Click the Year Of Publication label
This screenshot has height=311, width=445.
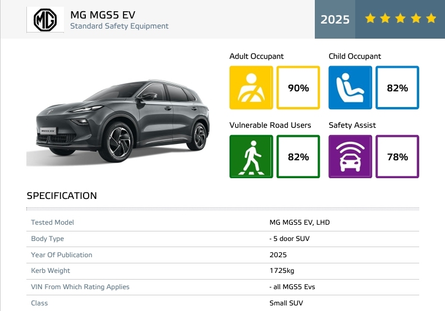tap(62, 255)
